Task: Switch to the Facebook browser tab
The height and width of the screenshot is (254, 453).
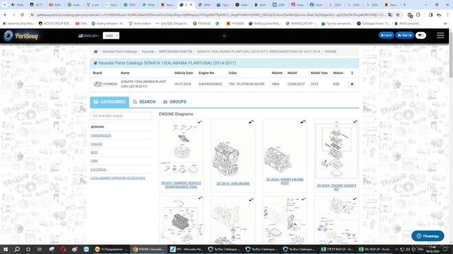Action: tap(316, 5)
